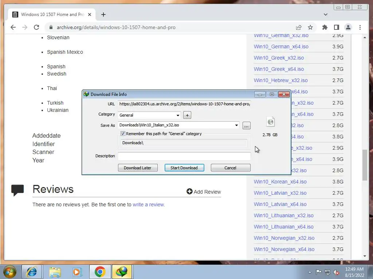Screen dimensions: 373x279
Task: Cancel the download dialog
Action: (231, 168)
